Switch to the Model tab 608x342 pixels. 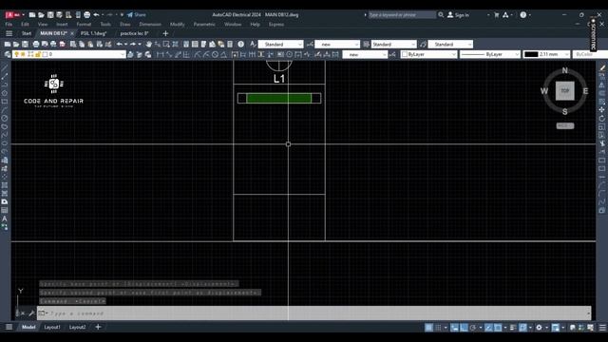coord(28,327)
